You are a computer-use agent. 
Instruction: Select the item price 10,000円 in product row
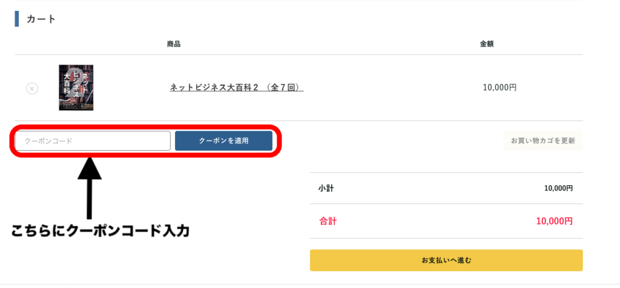pyautogui.click(x=500, y=88)
